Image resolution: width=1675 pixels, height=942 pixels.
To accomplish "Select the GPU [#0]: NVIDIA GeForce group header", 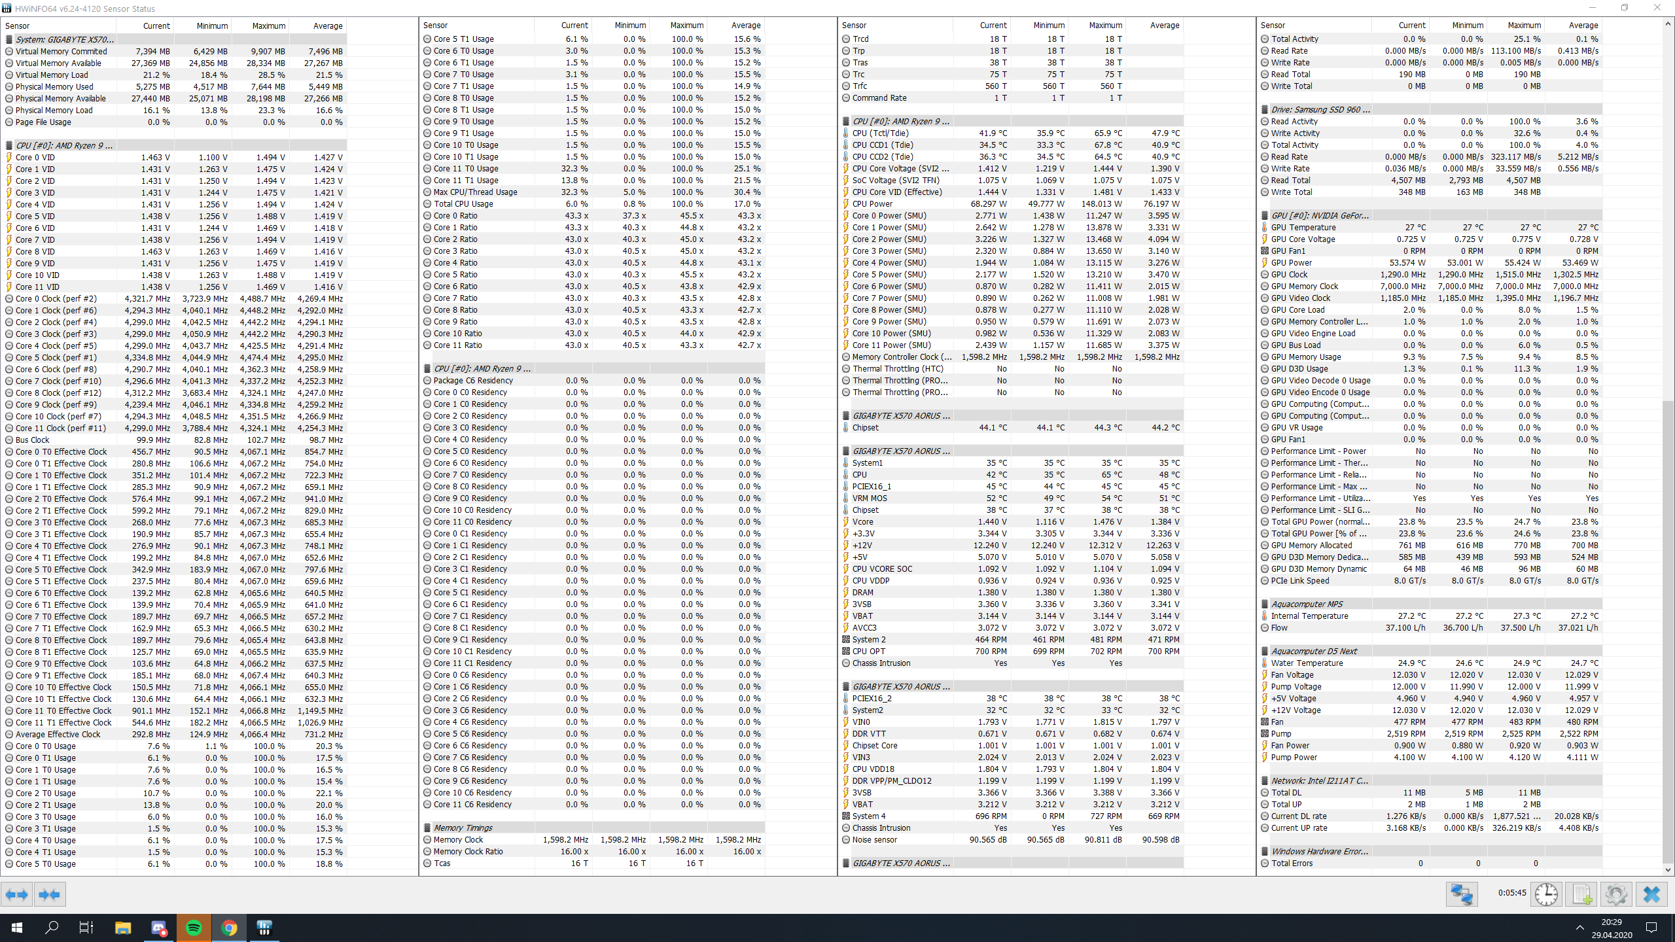I will pos(1320,215).
